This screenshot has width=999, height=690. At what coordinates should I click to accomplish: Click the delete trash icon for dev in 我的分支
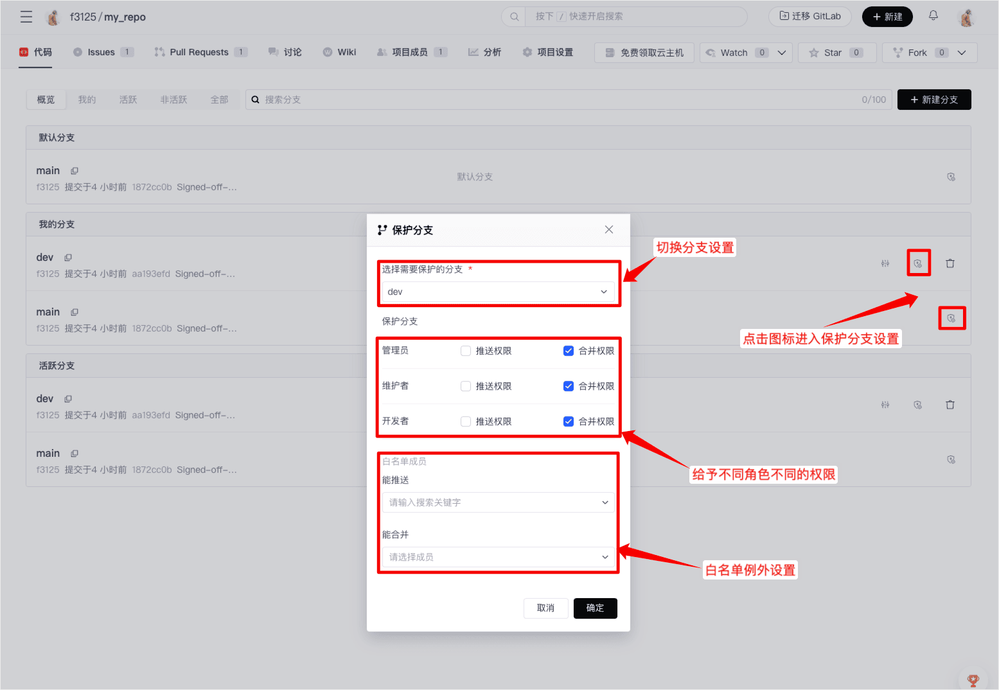[950, 263]
